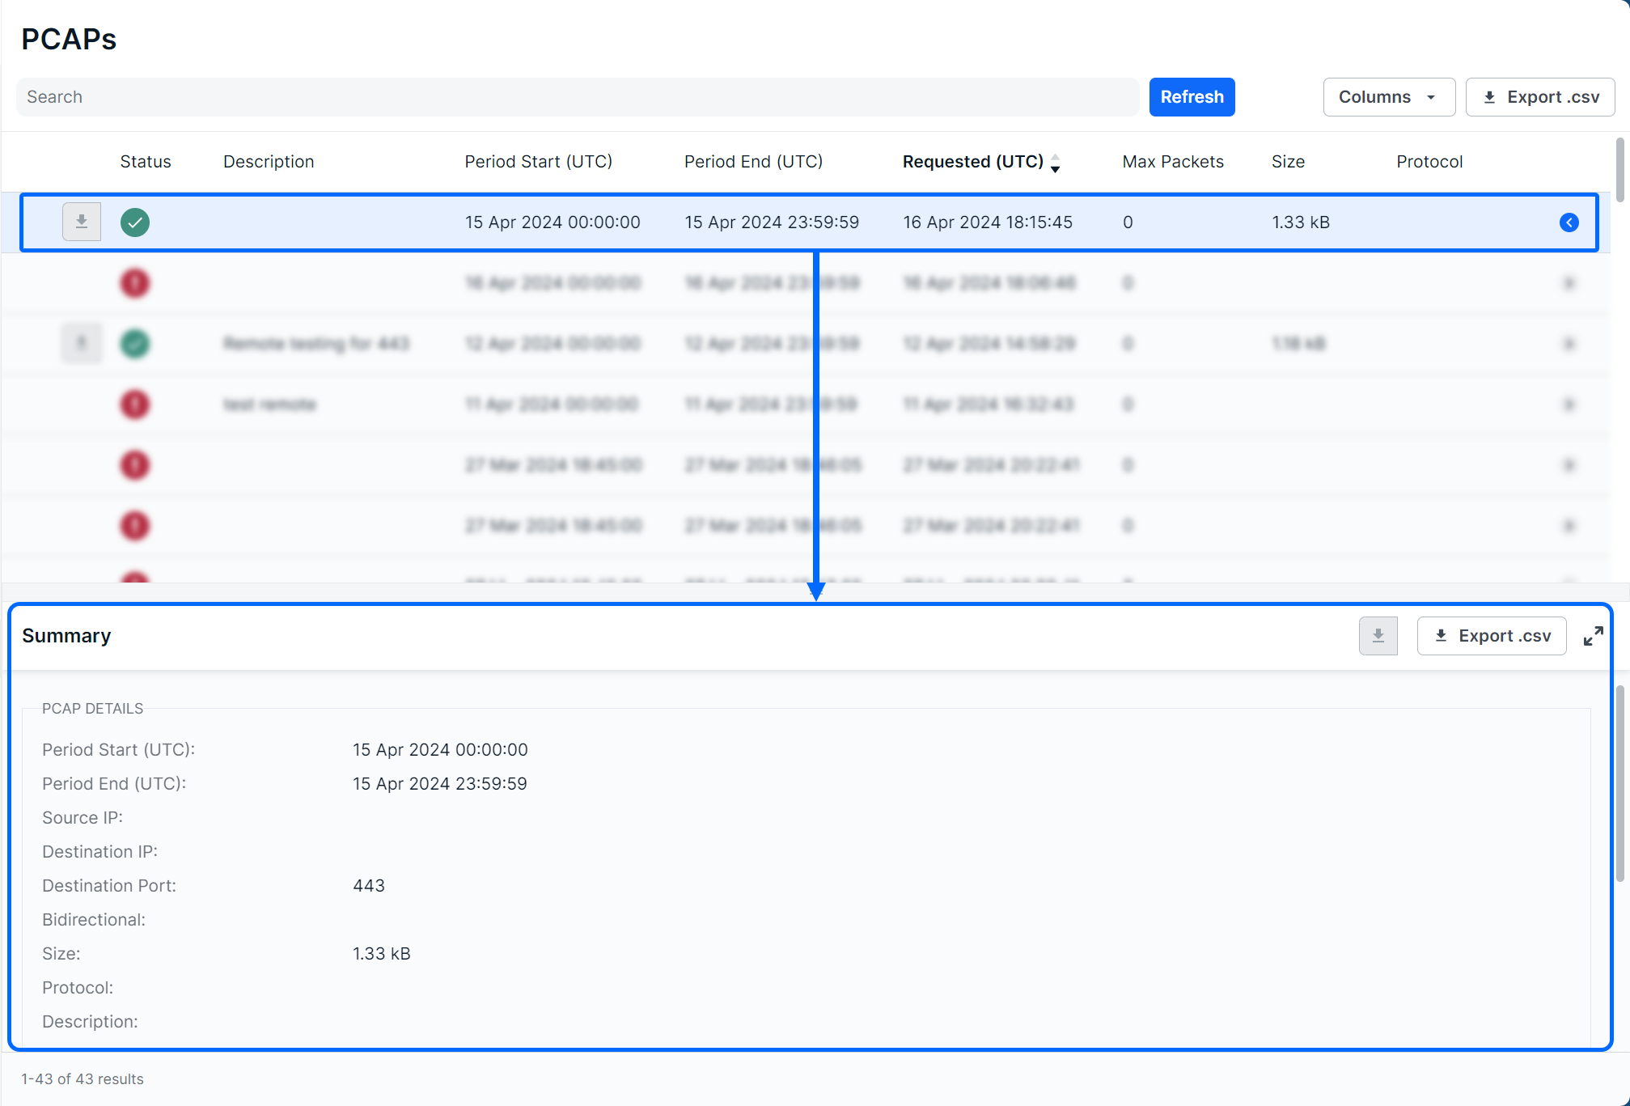Viewport: 1630px width, 1106px height.
Task: Click the green success status icon in first row
Action: tap(135, 222)
